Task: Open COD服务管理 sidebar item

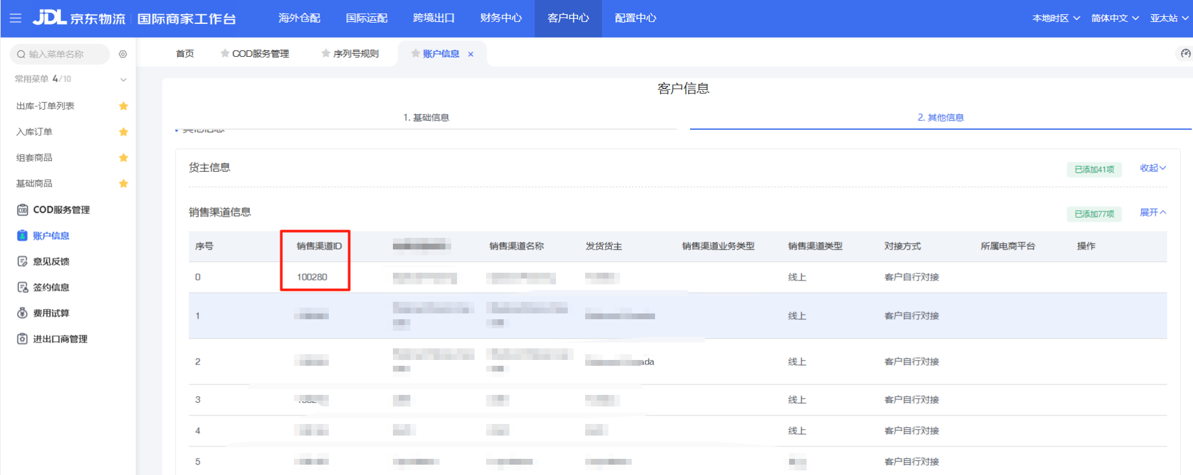Action: [x=61, y=210]
